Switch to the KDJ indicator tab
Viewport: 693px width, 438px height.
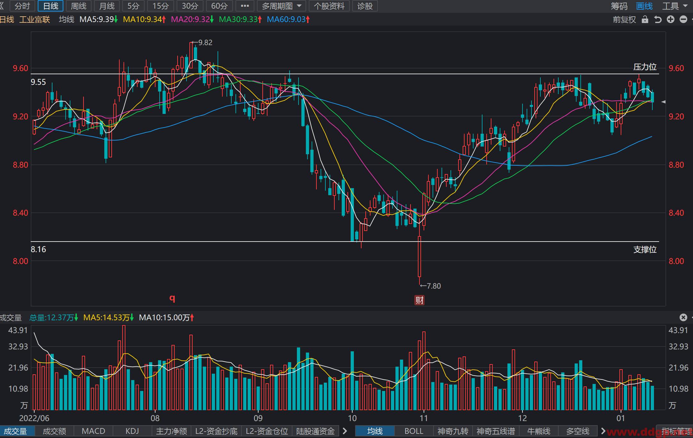[132, 431]
